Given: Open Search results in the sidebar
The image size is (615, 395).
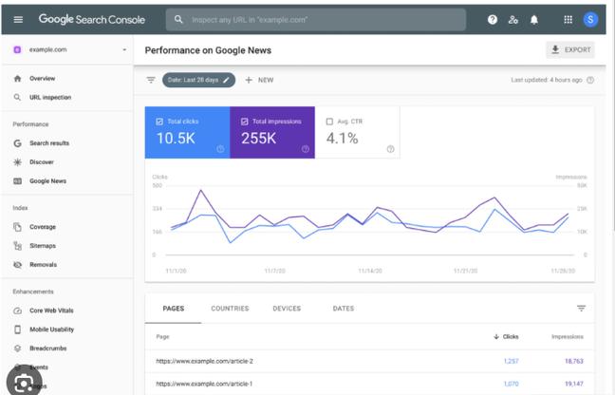Looking at the screenshot, I should pyautogui.click(x=49, y=143).
